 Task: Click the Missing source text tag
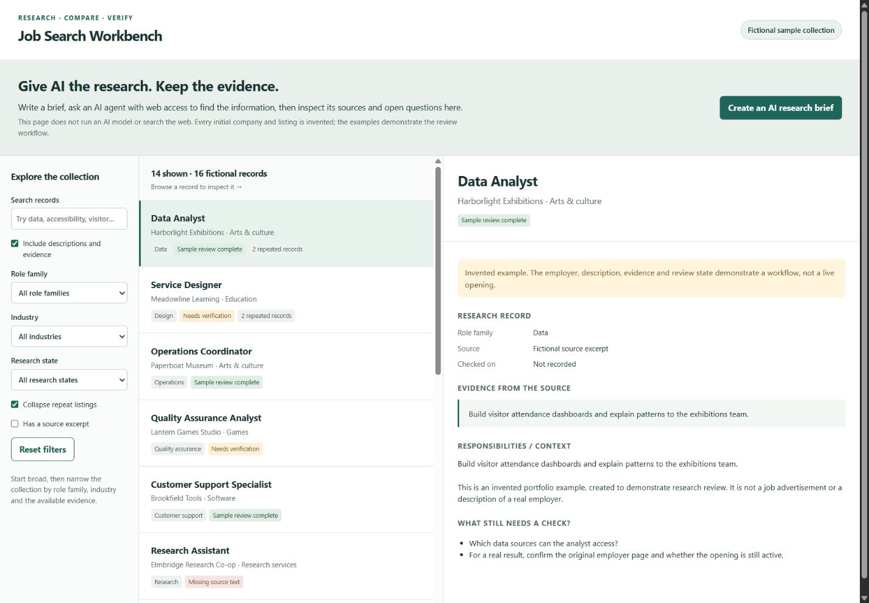click(214, 582)
